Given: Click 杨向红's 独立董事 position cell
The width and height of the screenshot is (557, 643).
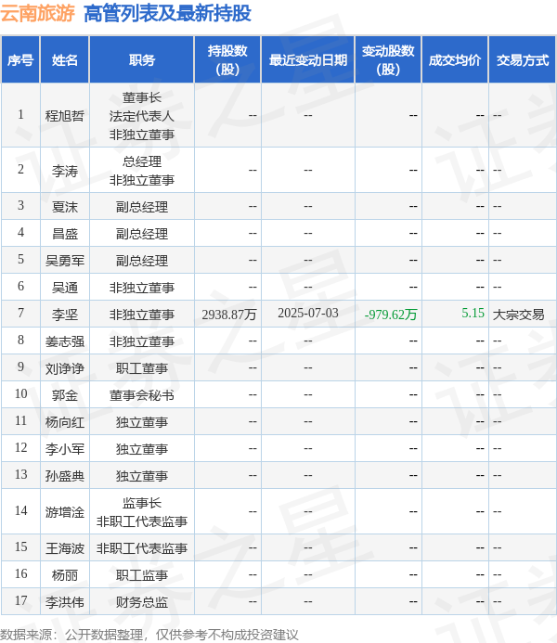Looking at the screenshot, I should coord(142,422).
